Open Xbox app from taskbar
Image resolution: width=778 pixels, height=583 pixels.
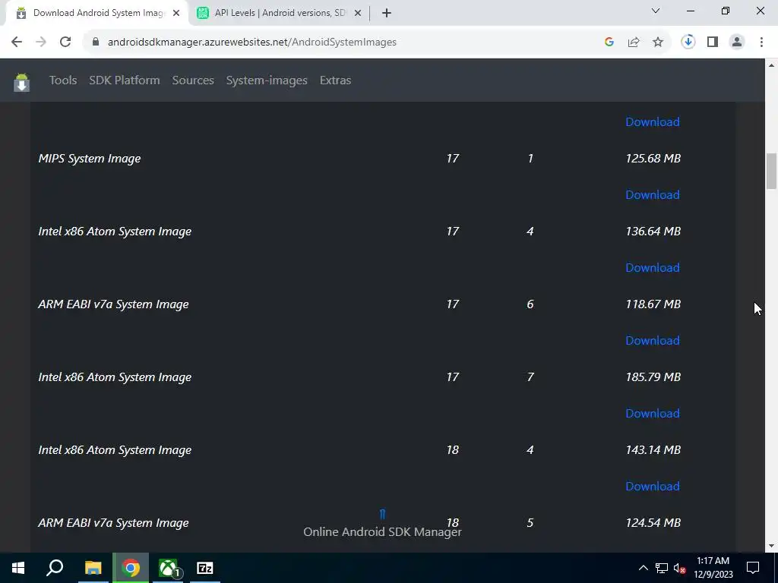click(168, 568)
